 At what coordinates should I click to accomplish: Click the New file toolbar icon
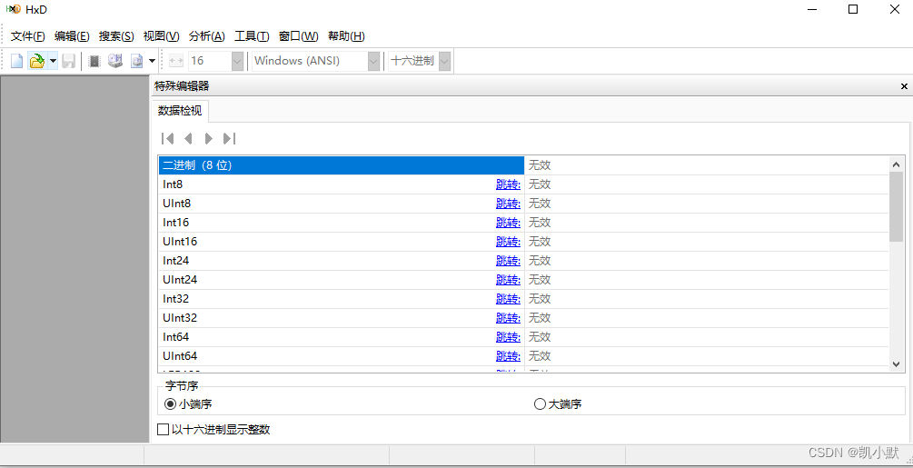[x=17, y=61]
